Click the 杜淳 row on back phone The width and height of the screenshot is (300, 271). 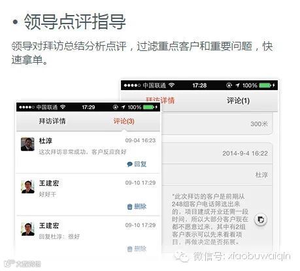218,175
